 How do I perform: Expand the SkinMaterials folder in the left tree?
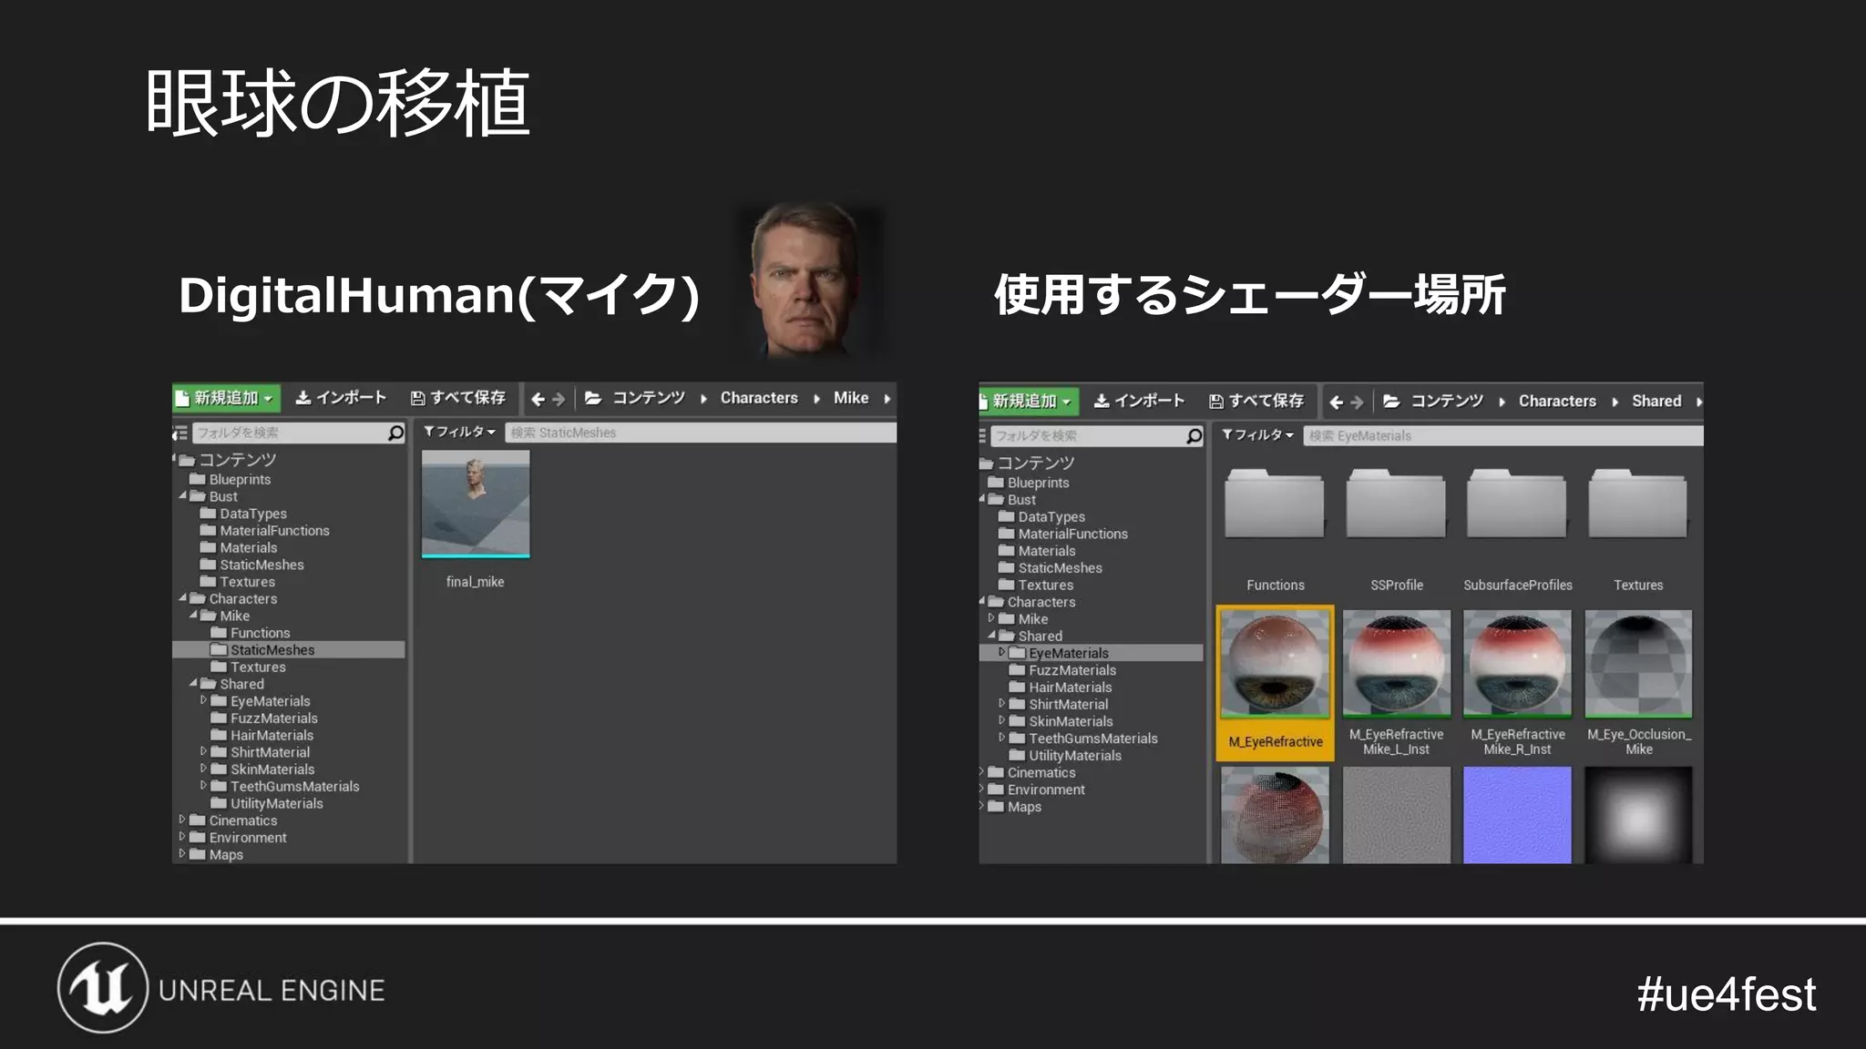203,769
